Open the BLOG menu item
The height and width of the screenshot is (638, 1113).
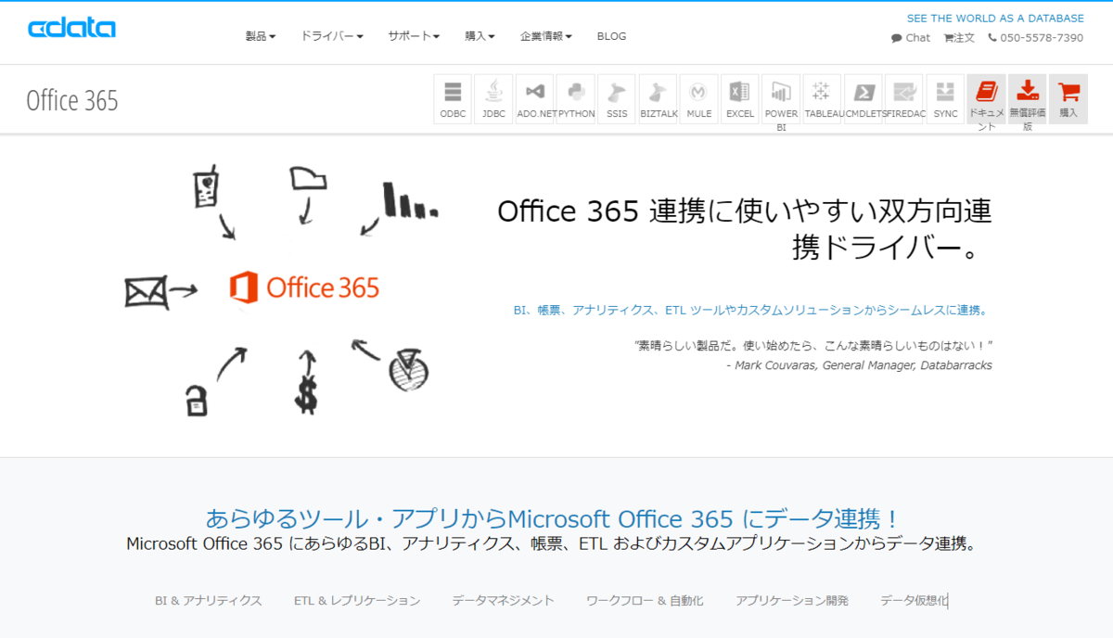[611, 36]
